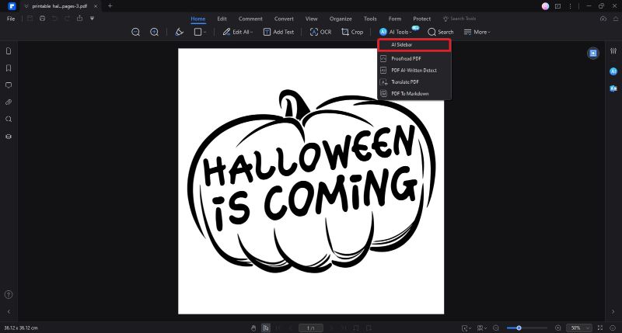Screen dimensions: 622x333
Task: Open the Tools tab
Action: [370, 19]
